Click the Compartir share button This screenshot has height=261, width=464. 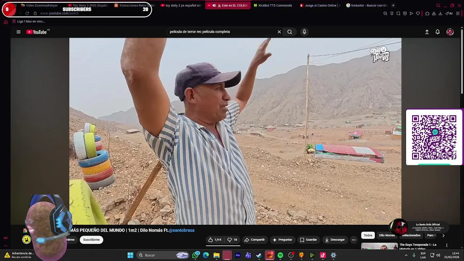[254, 240]
